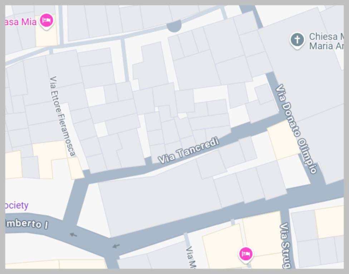The height and width of the screenshot is (274, 349).
Task: Click the Casa Mia hotel pin icon
Action: [46, 21]
